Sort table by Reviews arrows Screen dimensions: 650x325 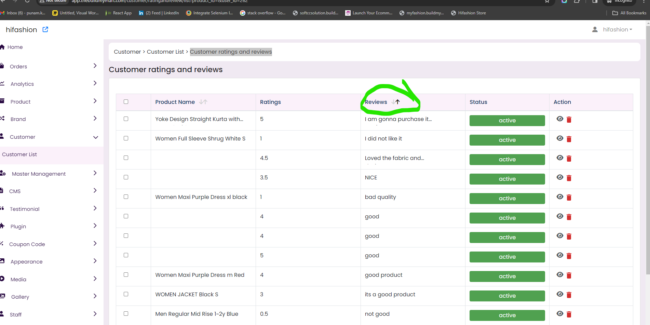(x=396, y=102)
